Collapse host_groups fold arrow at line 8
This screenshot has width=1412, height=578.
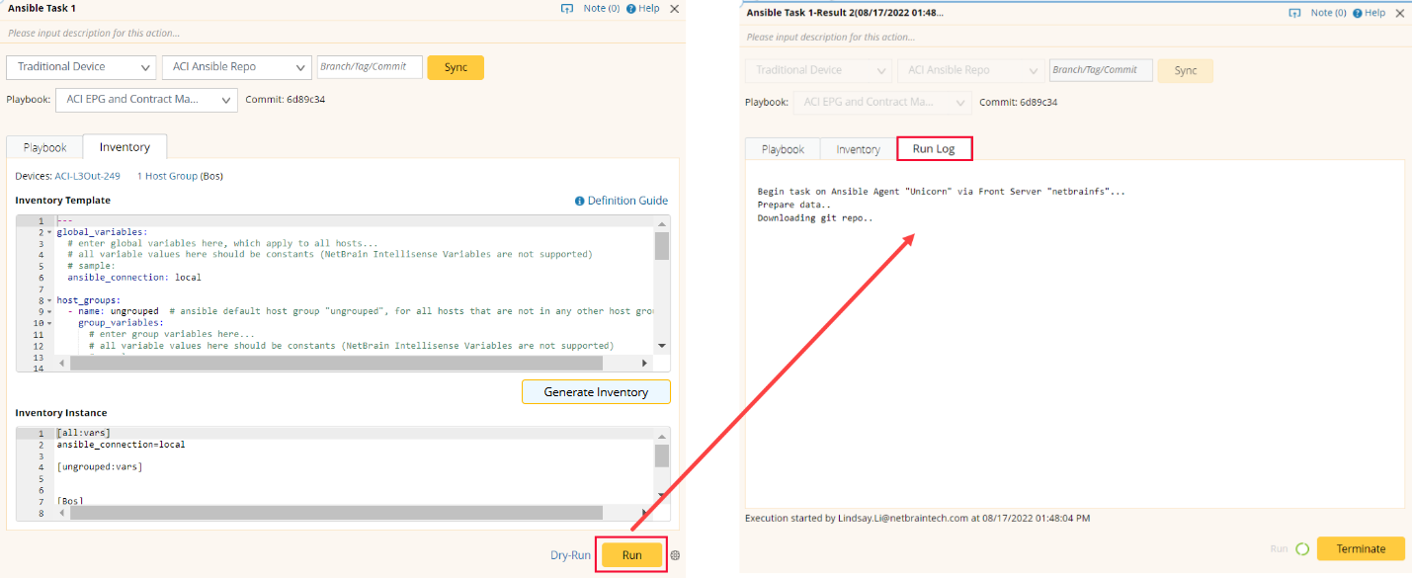click(x=50, y=300)
